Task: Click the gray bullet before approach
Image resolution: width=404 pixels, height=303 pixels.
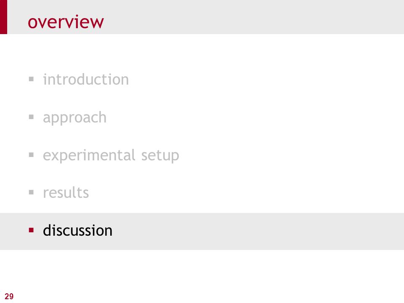Action: click(31, 117)
